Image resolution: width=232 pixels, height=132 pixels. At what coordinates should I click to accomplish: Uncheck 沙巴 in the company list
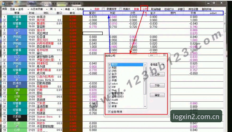tap(110, 71)
